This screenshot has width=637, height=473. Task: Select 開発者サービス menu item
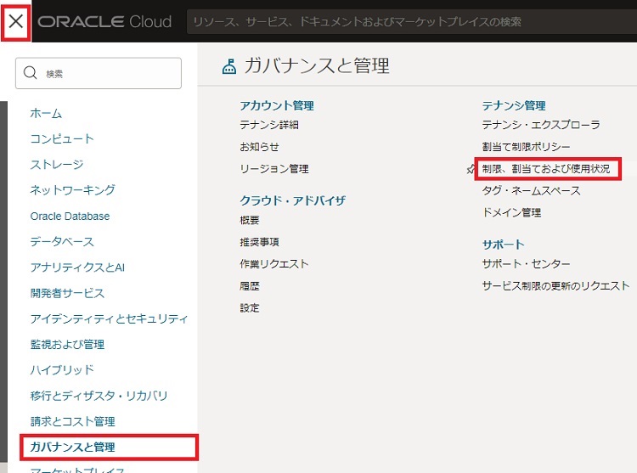(x=67, y=293)
